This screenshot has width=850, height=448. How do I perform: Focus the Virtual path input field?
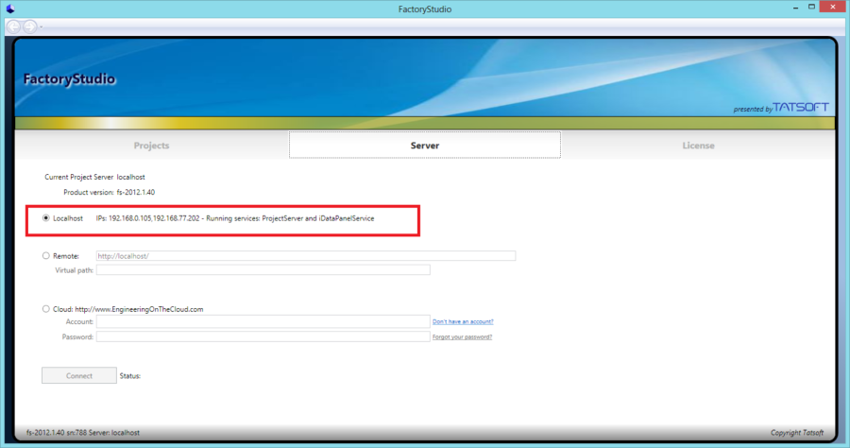coord(263,270)
